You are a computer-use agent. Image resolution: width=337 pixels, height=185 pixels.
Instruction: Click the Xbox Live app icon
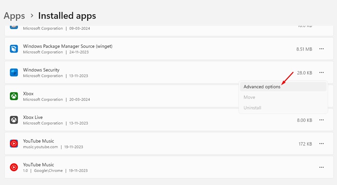point(14,120)
